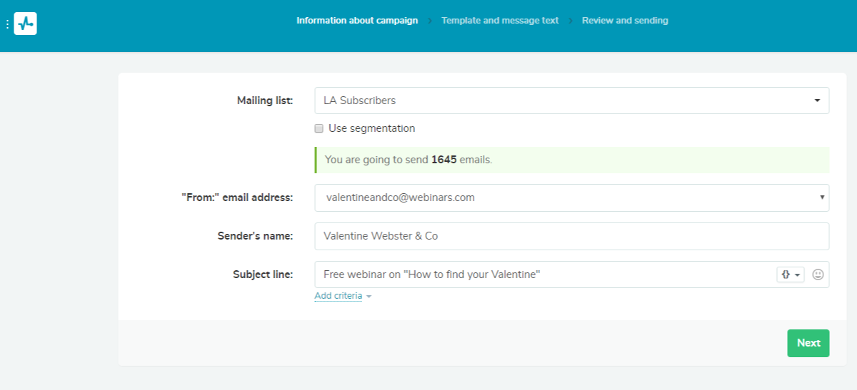Click the 1645 emails notification banner
Viewport: 857px width, 390px height.
coord(571,160)
